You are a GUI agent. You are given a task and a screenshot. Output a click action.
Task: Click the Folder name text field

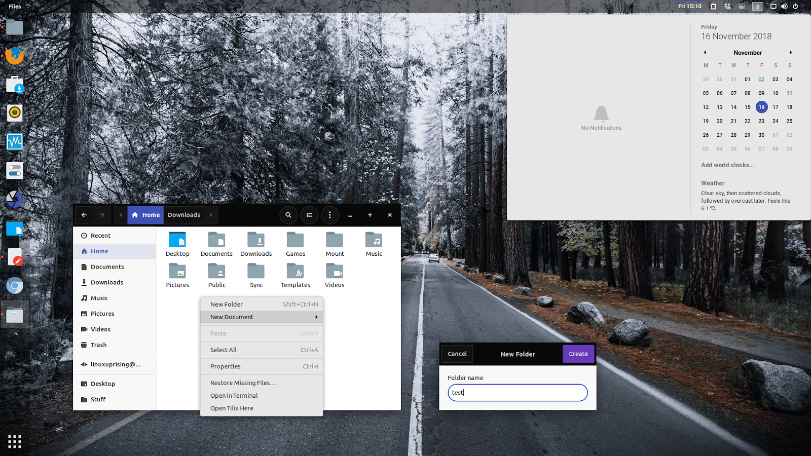click(518, 393)
